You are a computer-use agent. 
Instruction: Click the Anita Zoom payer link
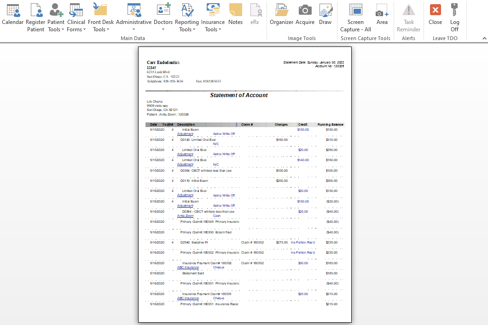coord(185,216)
